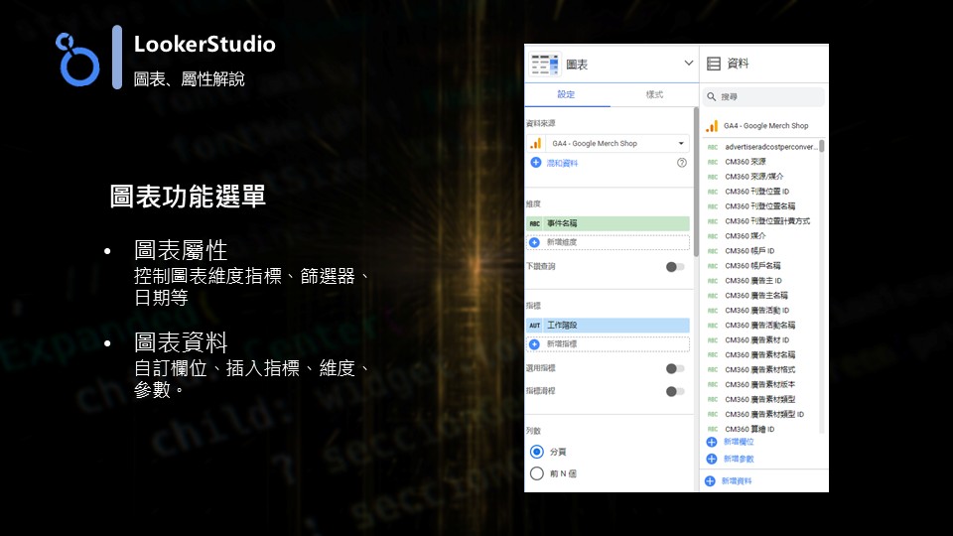This screenshot has width=953, height=536.
Task: Enable the 下鑽查詢 toggle
Action: tap(675, 267)
